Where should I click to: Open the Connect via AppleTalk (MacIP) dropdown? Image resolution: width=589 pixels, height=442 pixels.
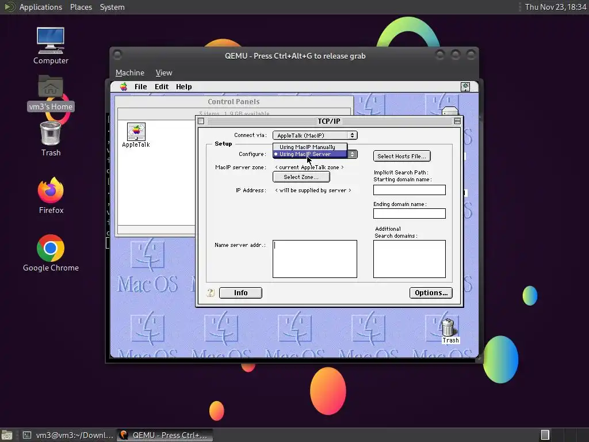[x=315, y=135]
